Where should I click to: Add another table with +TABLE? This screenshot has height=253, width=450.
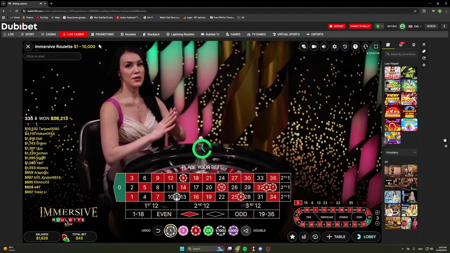coord(336,237)
